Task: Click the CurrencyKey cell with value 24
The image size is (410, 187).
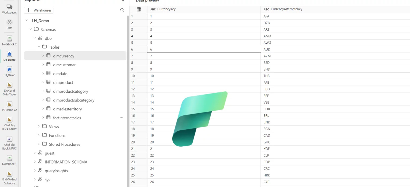Action: [x=204, y=169]
